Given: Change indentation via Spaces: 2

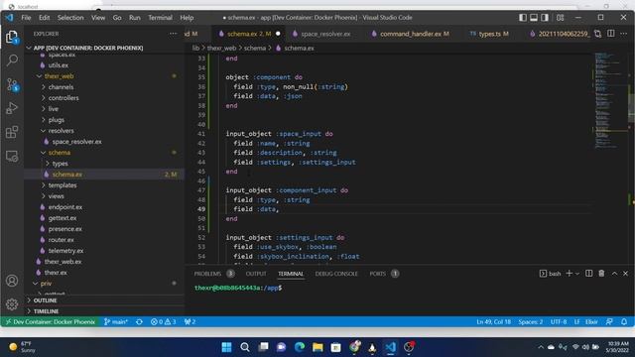Looking at the screenshot, I should [531, 321].
